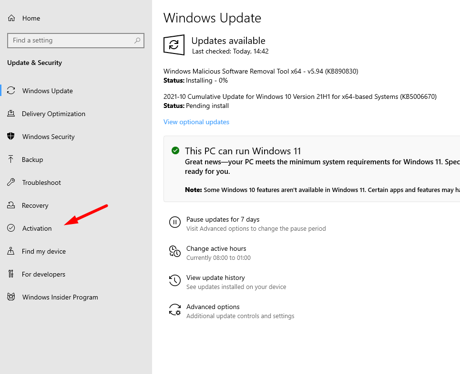Click the Update & Security heading
Screen dimensions: 460x374
[x=35, y=63]
